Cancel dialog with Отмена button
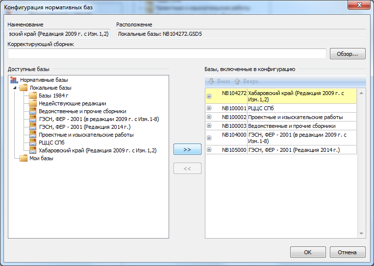Screen dimensions: 374x266 pyautogui.click(x=348, y=252)
